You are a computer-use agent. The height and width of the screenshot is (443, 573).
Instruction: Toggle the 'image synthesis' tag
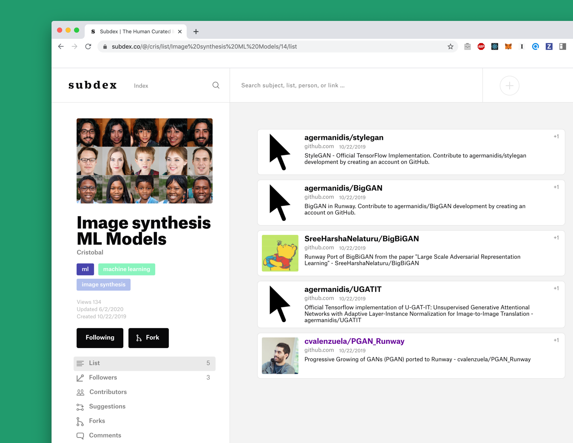click(x=103, y=284)
